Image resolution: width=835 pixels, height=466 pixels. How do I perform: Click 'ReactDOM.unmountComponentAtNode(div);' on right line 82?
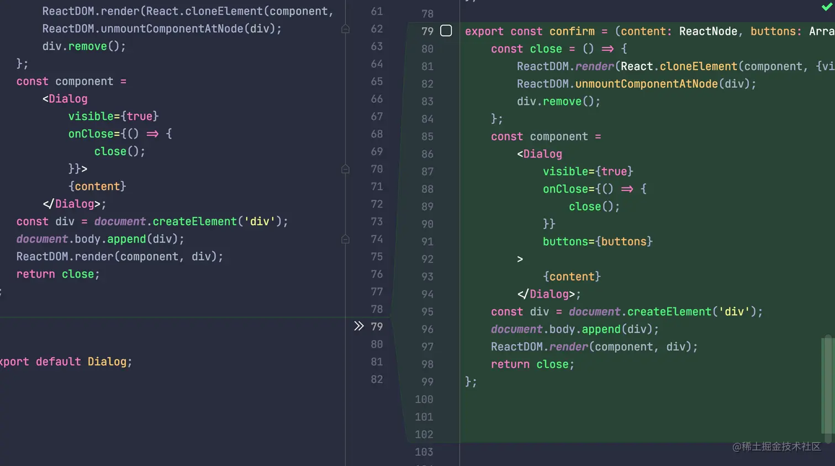[636, 84]
